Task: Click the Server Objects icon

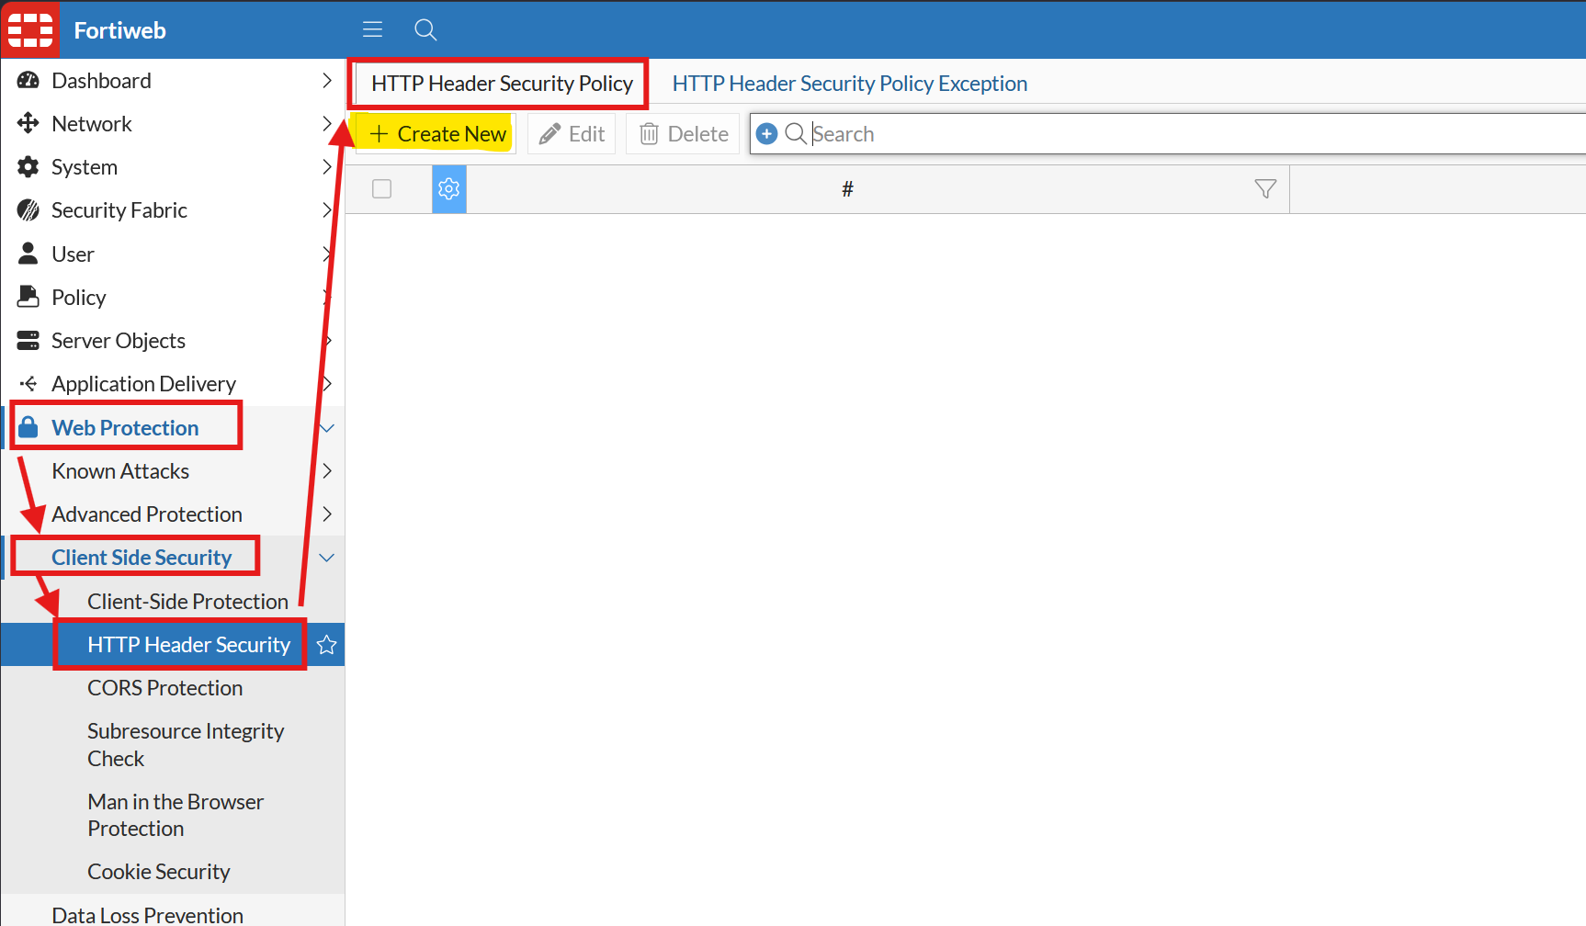Action: tap(28, 341)
